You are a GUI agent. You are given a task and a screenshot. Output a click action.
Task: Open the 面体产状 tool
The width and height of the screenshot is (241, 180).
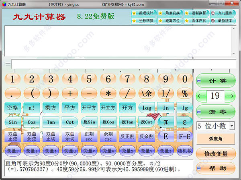coord(196,21)
